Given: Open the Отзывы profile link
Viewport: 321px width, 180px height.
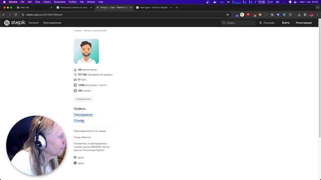Looking at the screenshot, I should click(x=79, y=120).
